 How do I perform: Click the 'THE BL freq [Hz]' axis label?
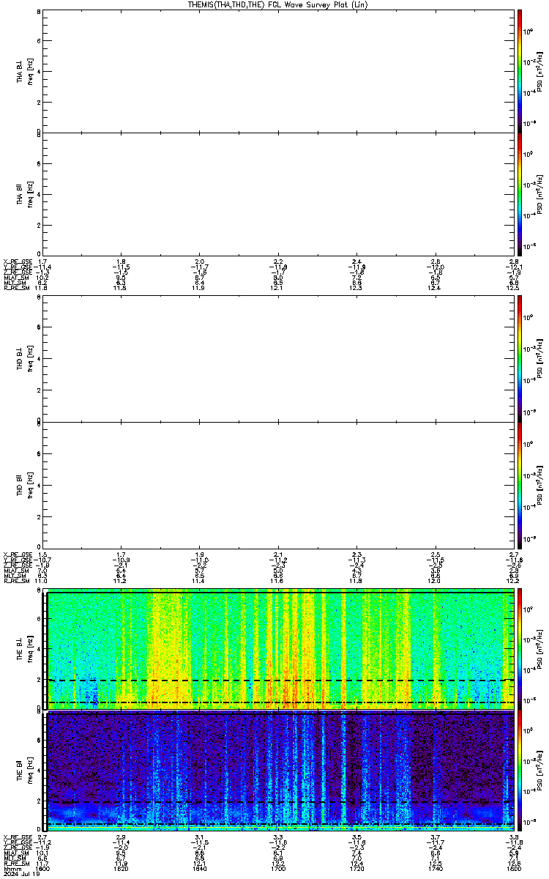tap(25, 648)
